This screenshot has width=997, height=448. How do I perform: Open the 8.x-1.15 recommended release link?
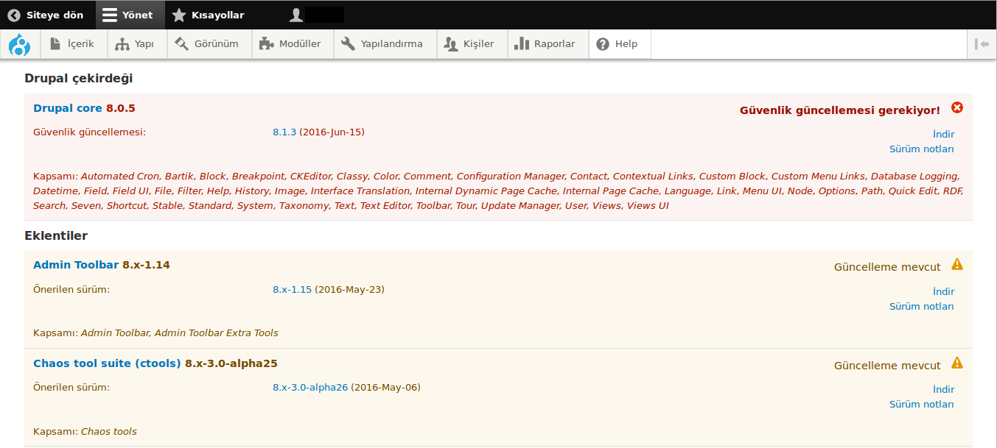coord(293,290)
